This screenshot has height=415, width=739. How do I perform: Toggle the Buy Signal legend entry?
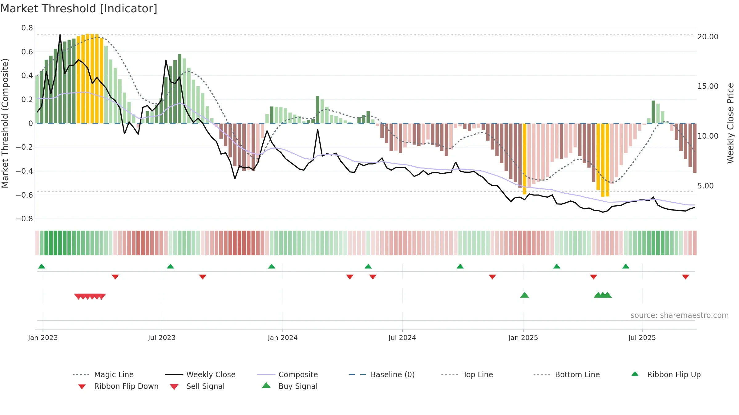289,386
